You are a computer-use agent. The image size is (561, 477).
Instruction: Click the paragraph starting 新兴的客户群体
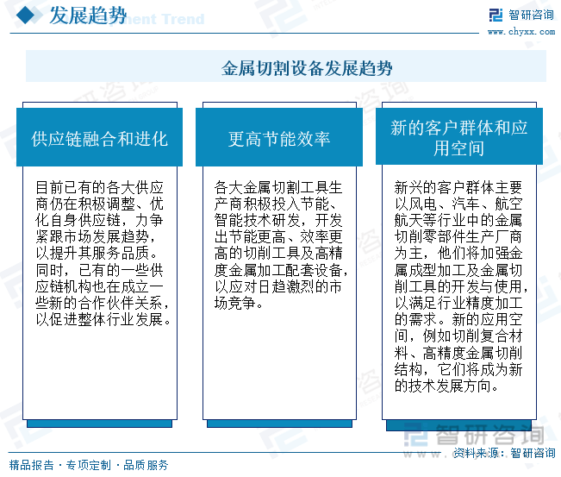tap(460, 286)
